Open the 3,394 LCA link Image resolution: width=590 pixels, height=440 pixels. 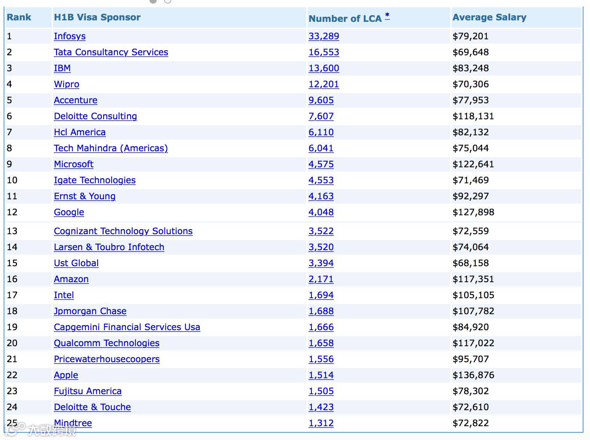click(x=321, y=263)
